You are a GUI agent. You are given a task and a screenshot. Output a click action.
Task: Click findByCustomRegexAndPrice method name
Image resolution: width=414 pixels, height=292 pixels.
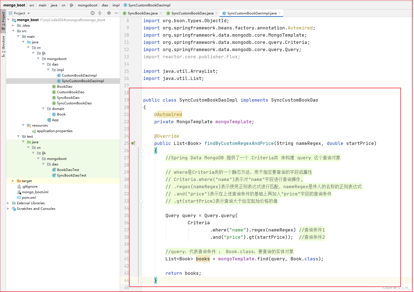tap(239, 143)
